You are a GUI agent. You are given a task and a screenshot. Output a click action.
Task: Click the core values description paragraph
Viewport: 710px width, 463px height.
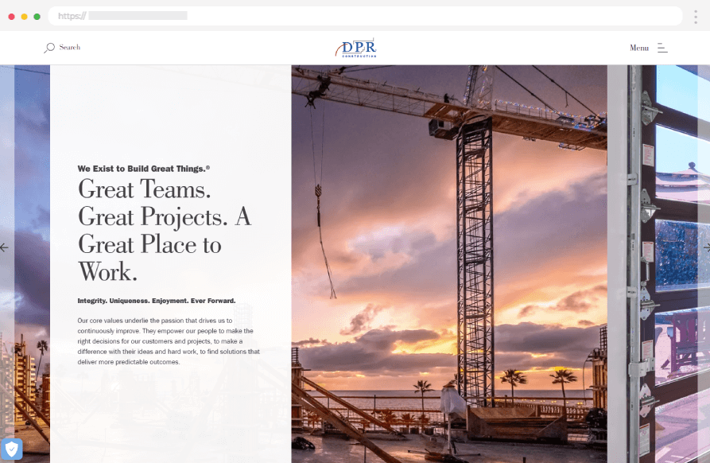[x=169, y=340]
